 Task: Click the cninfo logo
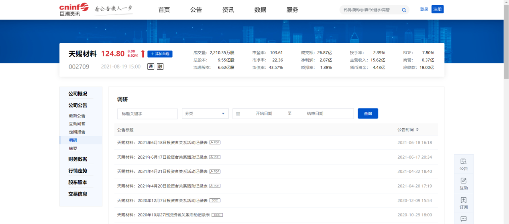point(74,9)
